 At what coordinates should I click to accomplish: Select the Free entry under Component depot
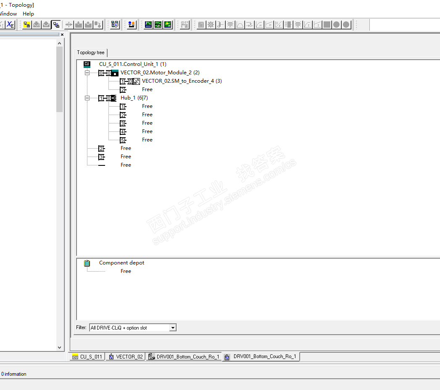click(126, 271)
